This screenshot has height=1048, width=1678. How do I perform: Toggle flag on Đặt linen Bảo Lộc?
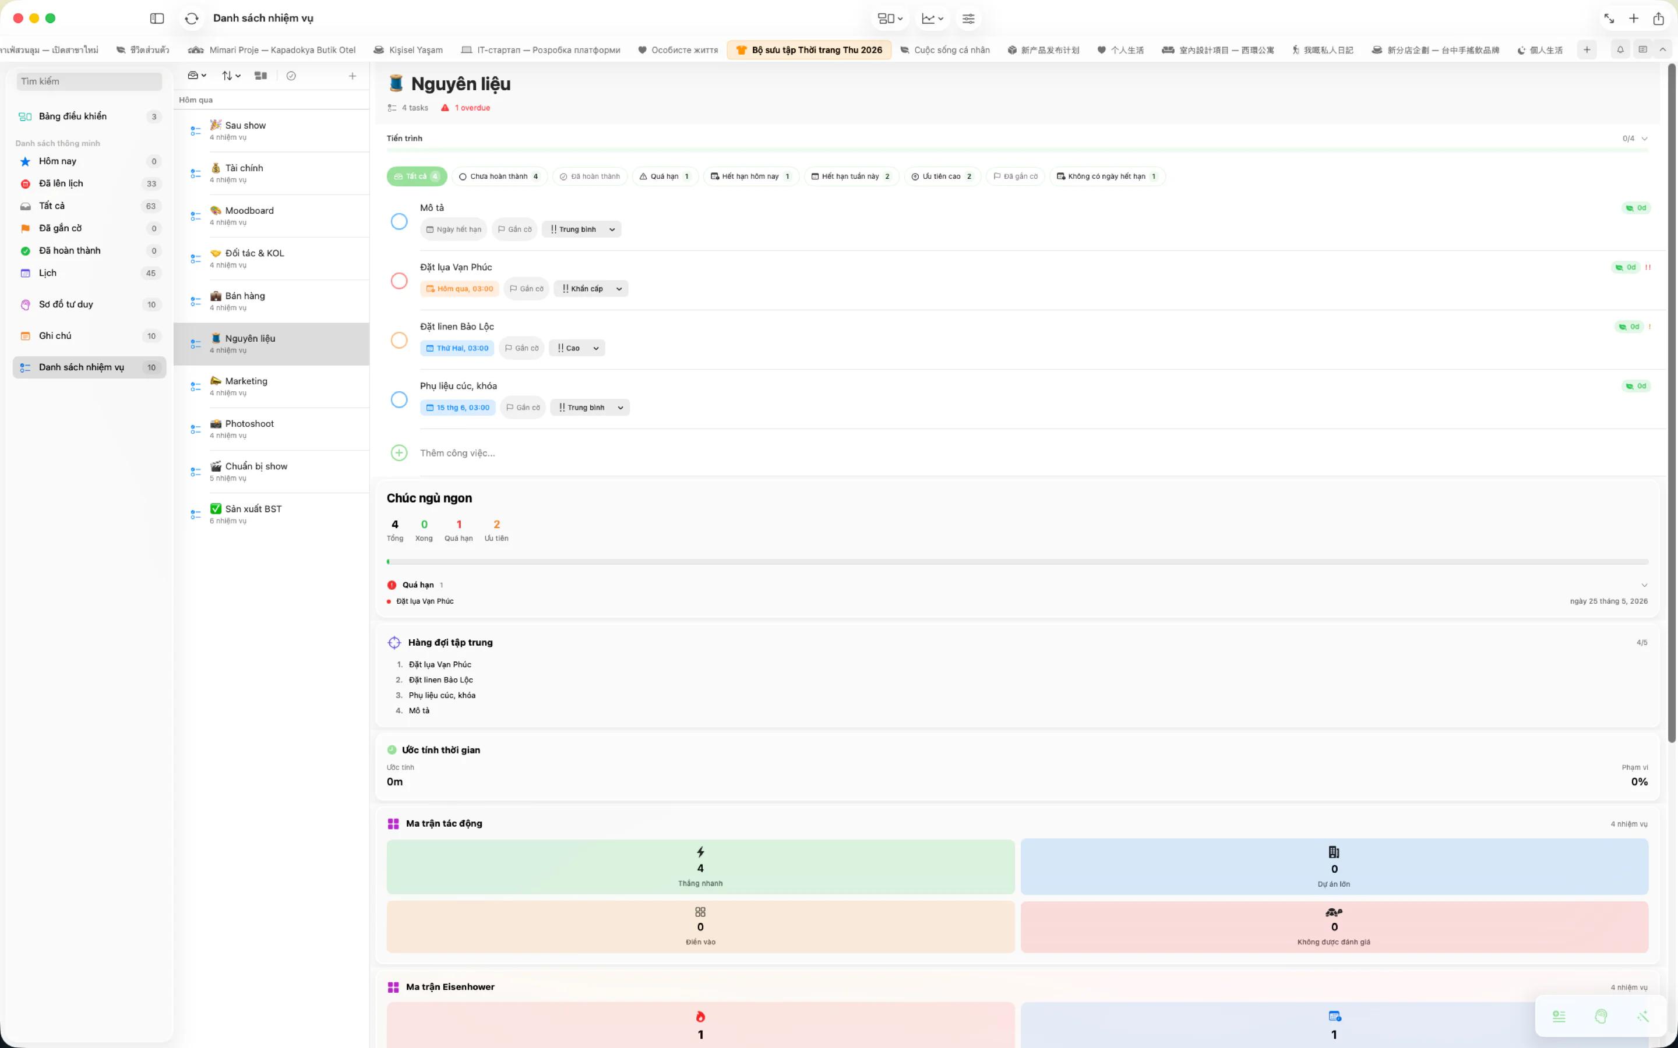point(521,348)
